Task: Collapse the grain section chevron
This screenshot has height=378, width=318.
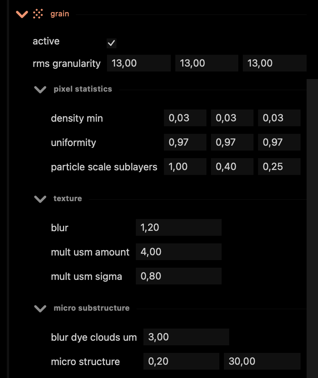Action: tap(22, 14)
